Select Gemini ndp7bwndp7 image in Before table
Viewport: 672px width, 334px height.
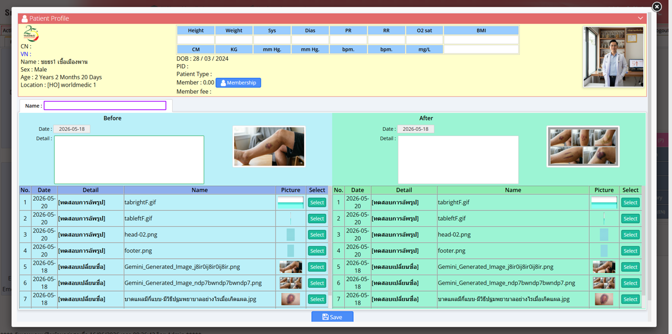317,283
